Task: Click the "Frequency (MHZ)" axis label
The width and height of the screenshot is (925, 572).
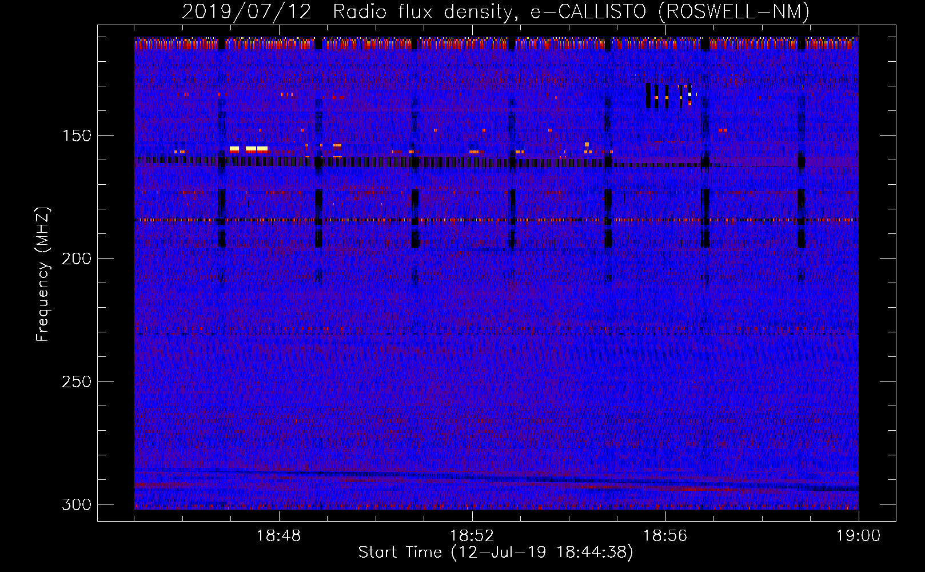Action: pyautogui.click(x=43, y=274)
